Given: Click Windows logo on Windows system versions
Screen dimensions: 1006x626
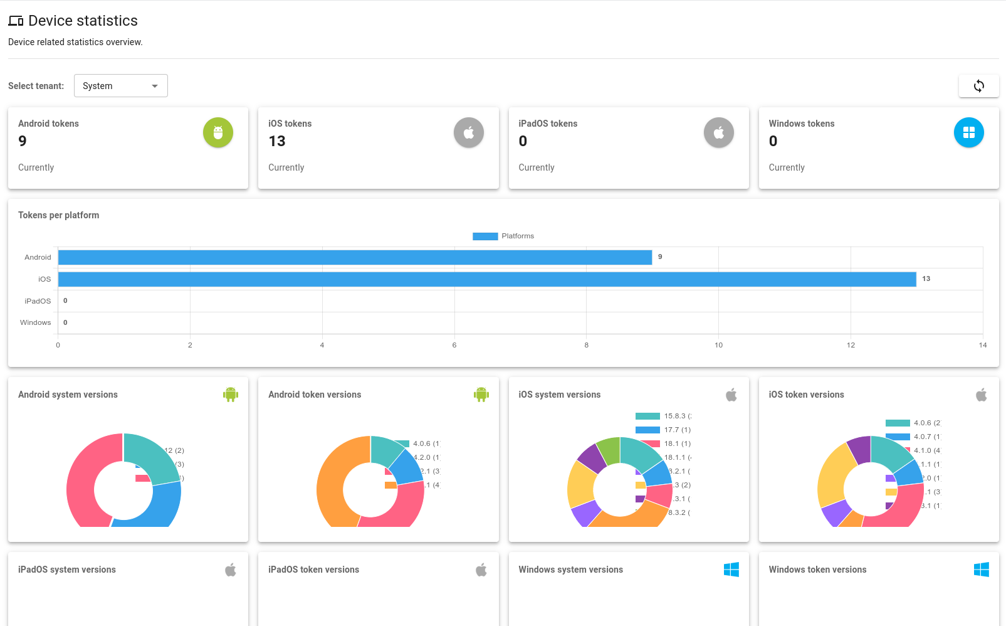Looking at the screenshot, I should (x=731, y=570).
